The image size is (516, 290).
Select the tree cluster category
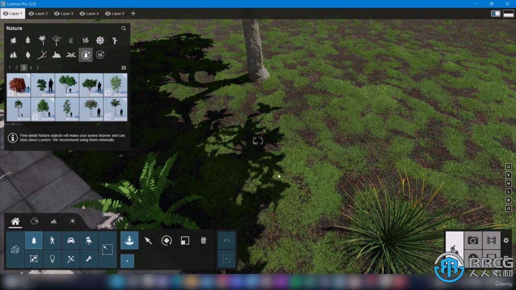13,55
